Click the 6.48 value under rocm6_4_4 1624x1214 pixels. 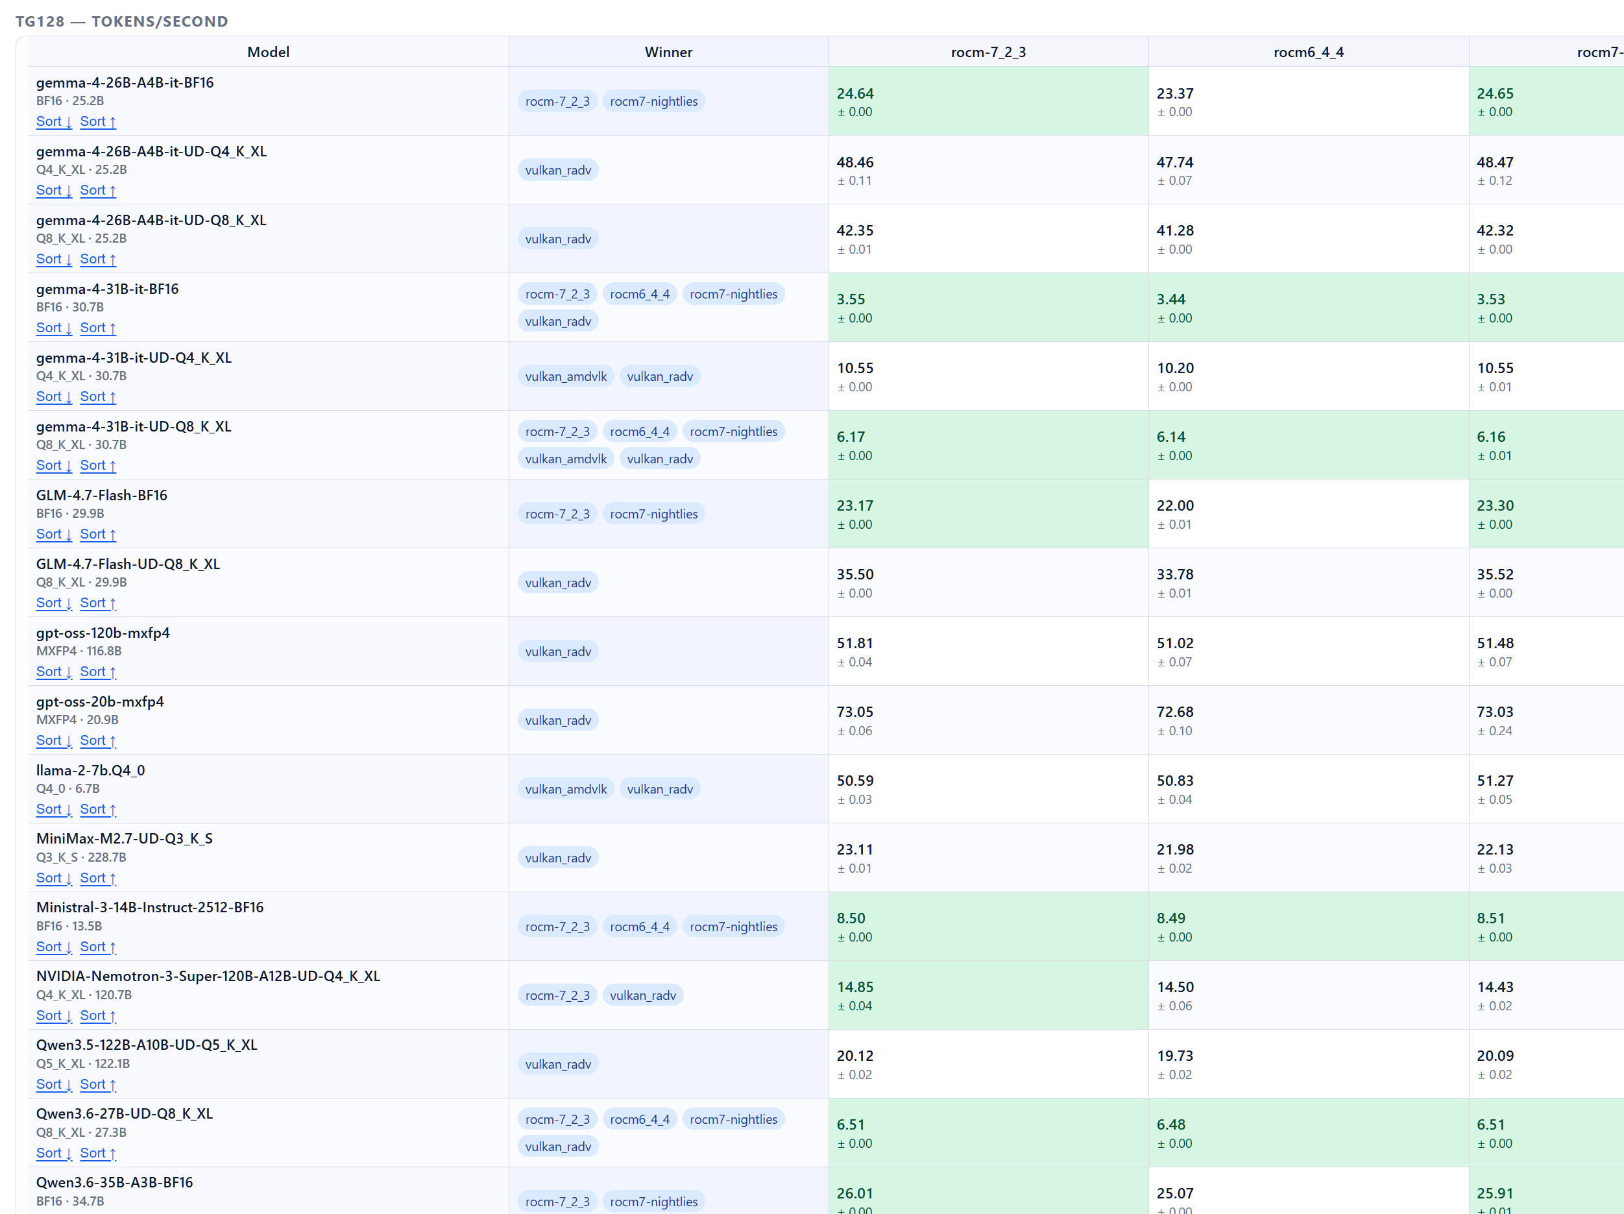1171,1125
